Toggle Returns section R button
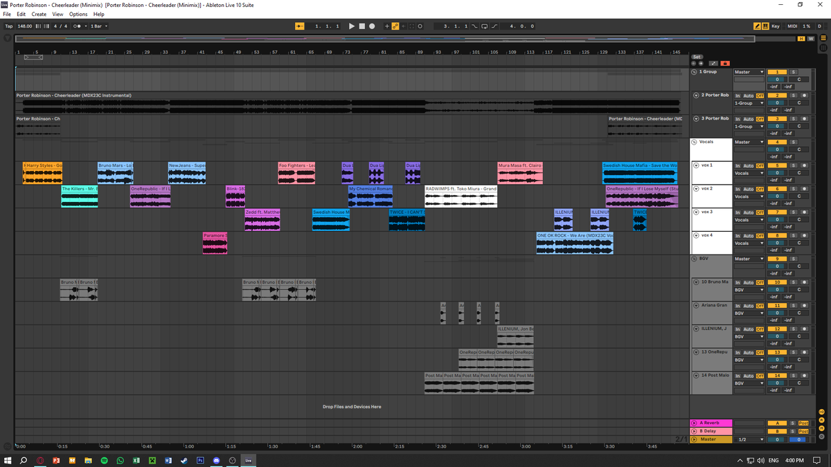831x467 pixels. click(x=823, y=419)
